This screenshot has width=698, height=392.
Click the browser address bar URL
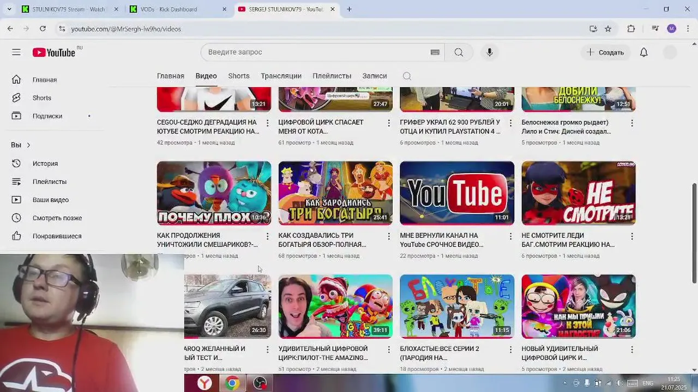click(126, 29)
